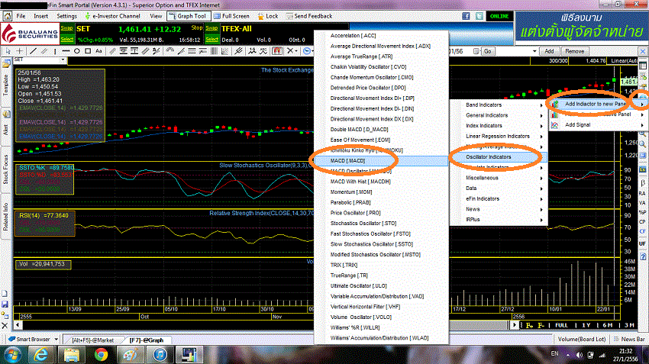Click the X icon at left sidebar bottom
649x364 pixels.
5,326
